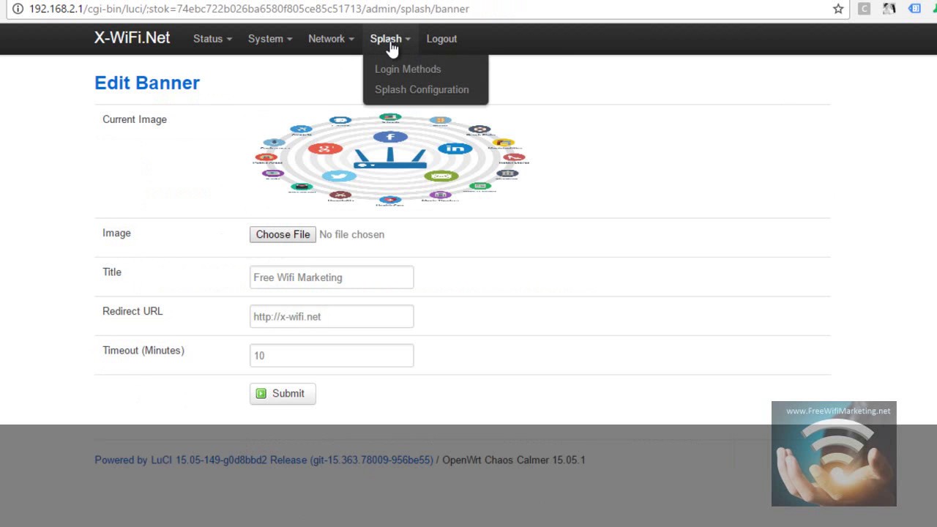Click the current banner image

click(x=390, y=159)
